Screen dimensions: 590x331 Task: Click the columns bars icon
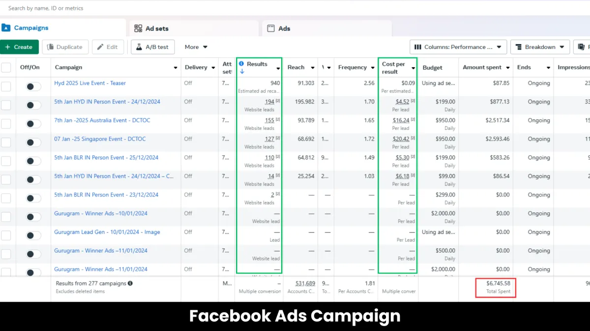click(x=418, y=47)
